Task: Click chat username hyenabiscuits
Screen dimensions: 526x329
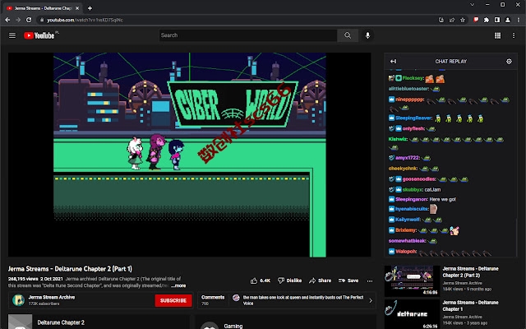Action: click(412, 209)
